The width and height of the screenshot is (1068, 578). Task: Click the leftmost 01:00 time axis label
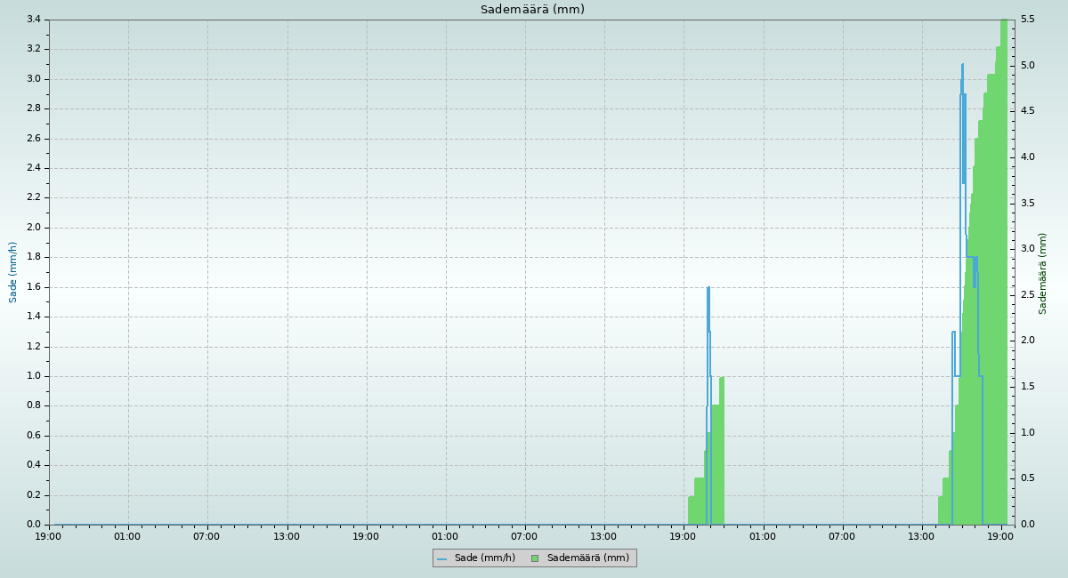tap(127, 536)
